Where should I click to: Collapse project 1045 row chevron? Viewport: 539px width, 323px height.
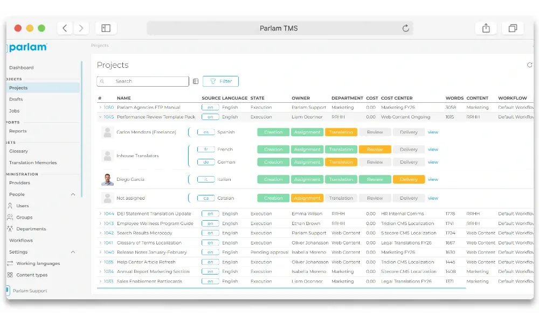(x=100, y=117)
